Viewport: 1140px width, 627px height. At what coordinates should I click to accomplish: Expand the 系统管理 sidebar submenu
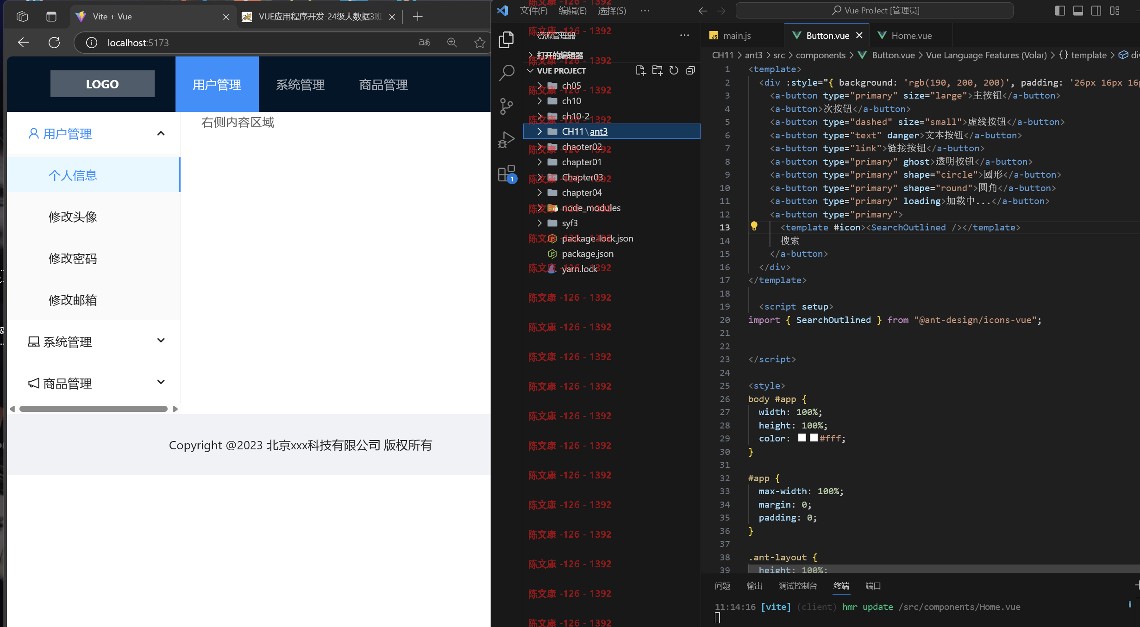(161, 341)
